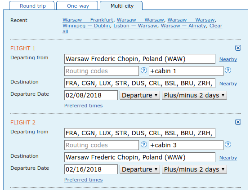
Task: Select the Multi-city tab
Action: (x=121, y=6)
